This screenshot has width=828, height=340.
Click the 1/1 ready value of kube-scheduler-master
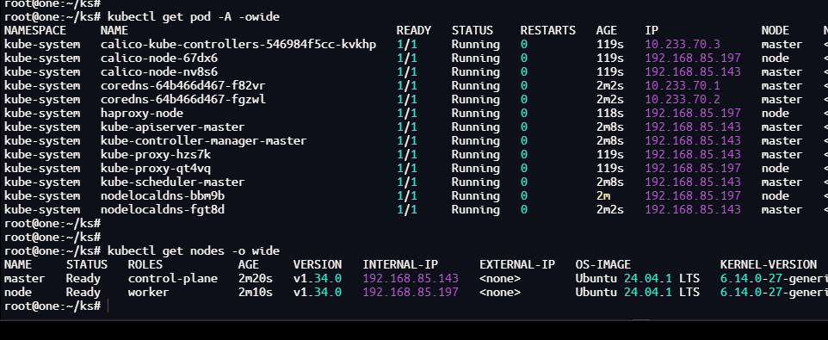point(406,182)
